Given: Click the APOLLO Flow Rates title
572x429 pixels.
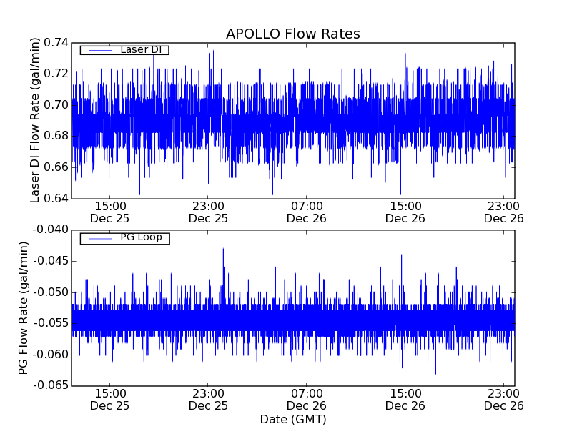Looking at the screenshot, I should click(293, 34).
